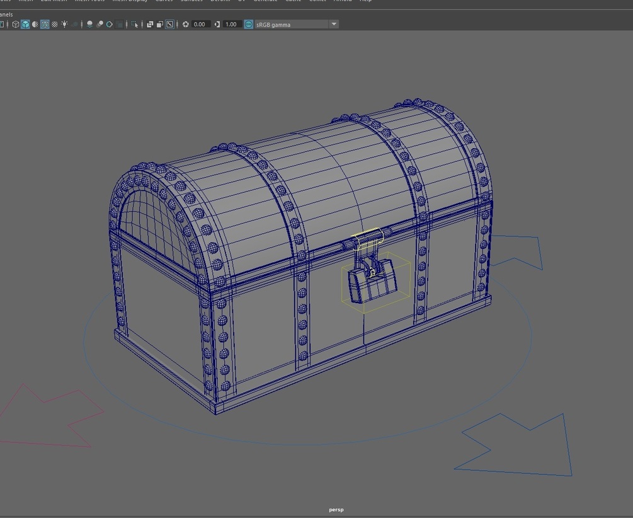Toggle viewport shadows icon

tap(75, 24)
